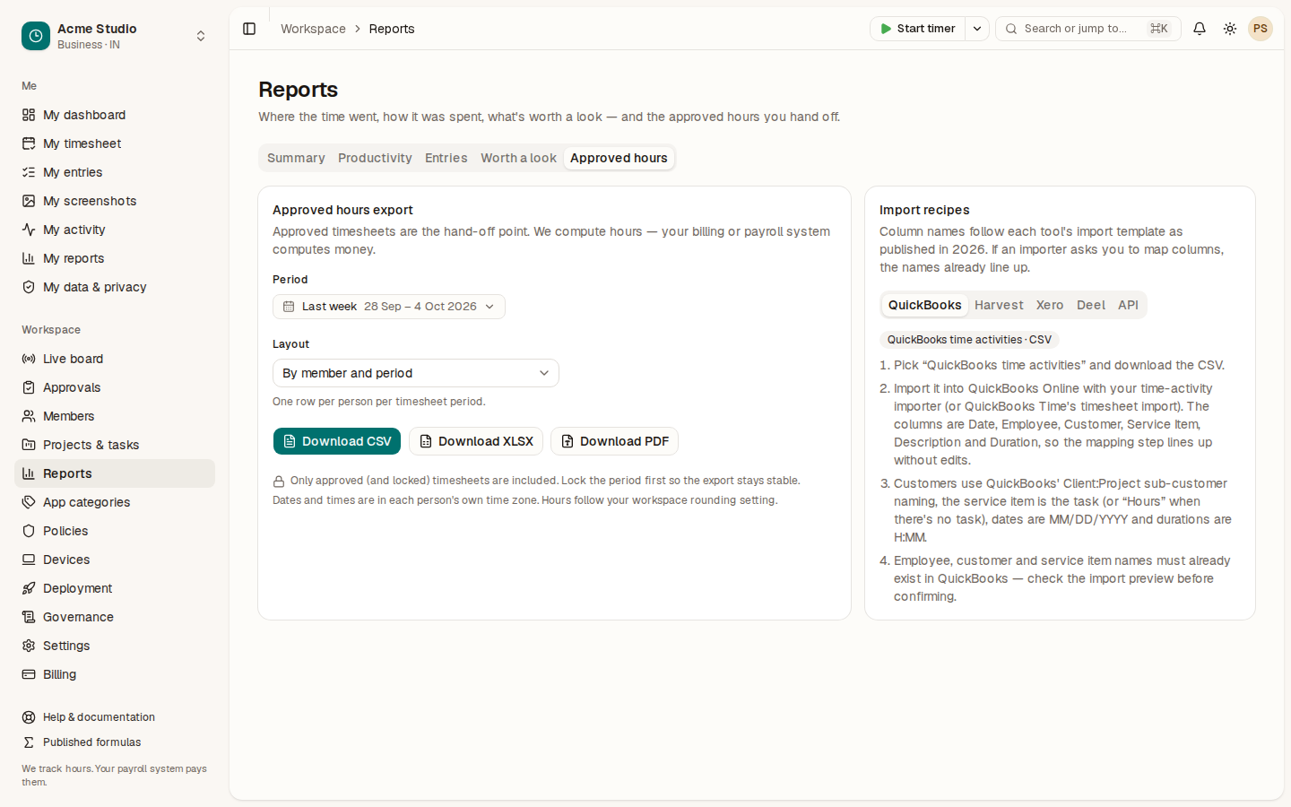Expand the Layout combo box
This screenshot has height=807, width=1291.
416,373
